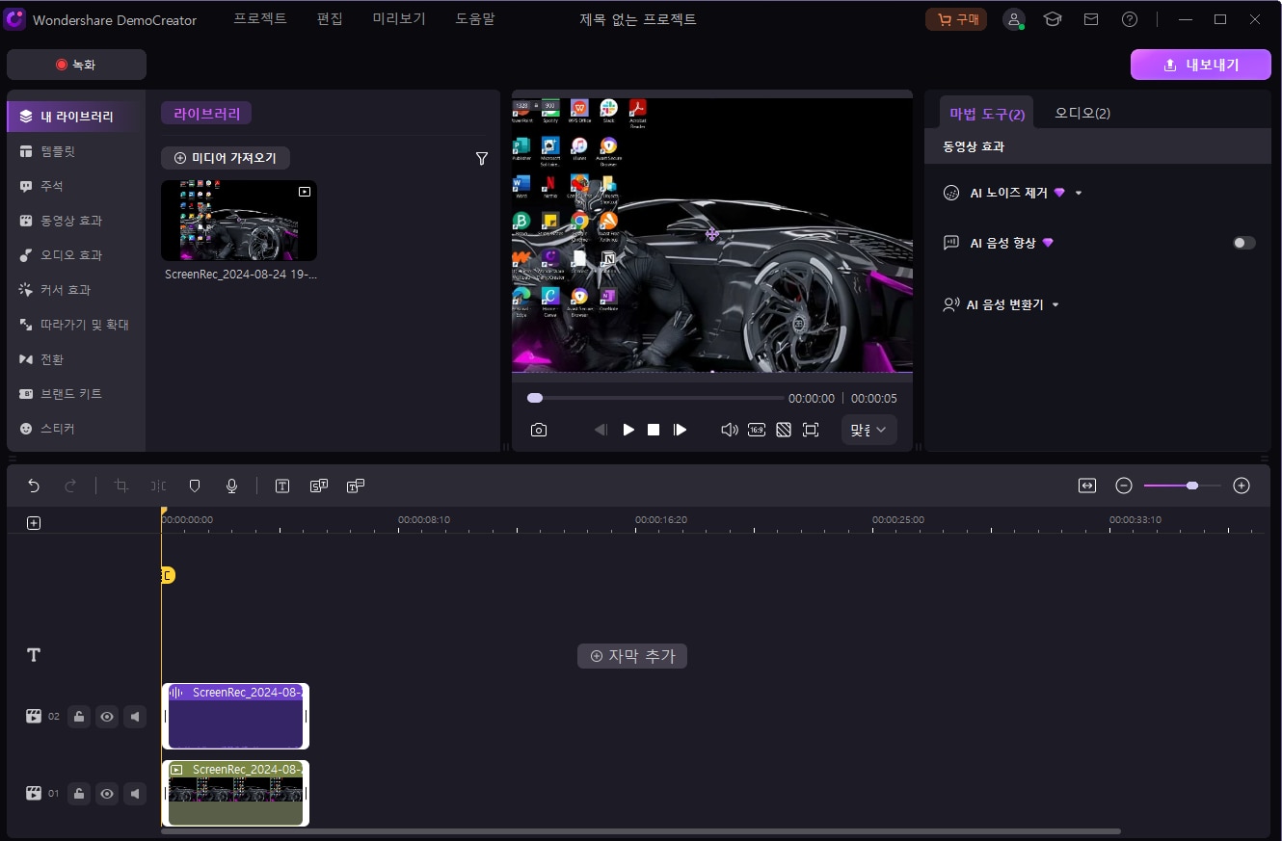The width and height of the screenshot is (1282, 841).
Task: Open 전환 transitions in the sidebar
Action: (76, 359)
